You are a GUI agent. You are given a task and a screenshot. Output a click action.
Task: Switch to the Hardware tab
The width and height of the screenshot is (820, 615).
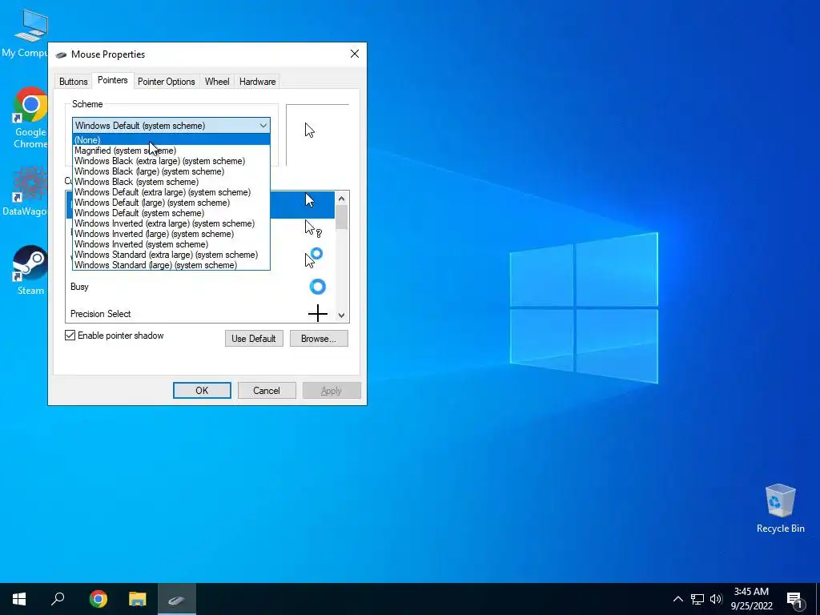click(257, 82)
